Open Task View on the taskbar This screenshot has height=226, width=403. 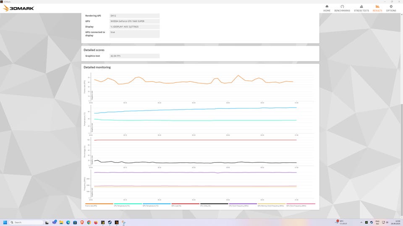[47, 222]
